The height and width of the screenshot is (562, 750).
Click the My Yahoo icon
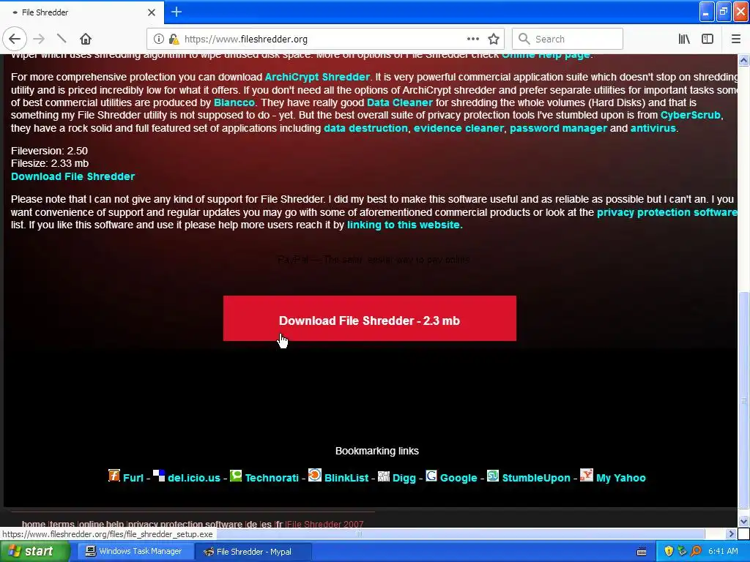coord(587,475)
